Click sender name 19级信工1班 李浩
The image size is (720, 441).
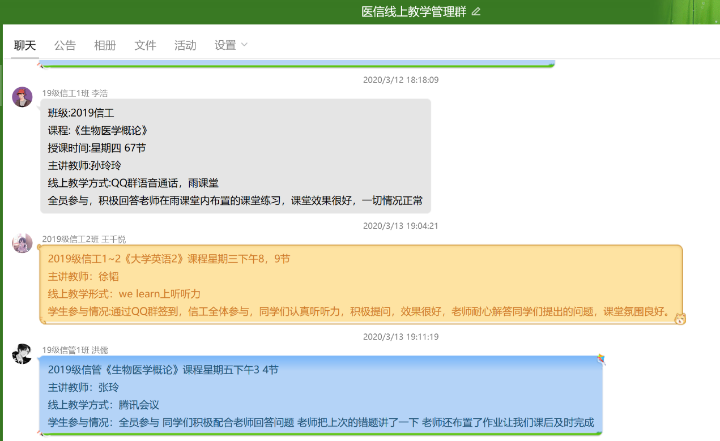click(x=75, y=93)
